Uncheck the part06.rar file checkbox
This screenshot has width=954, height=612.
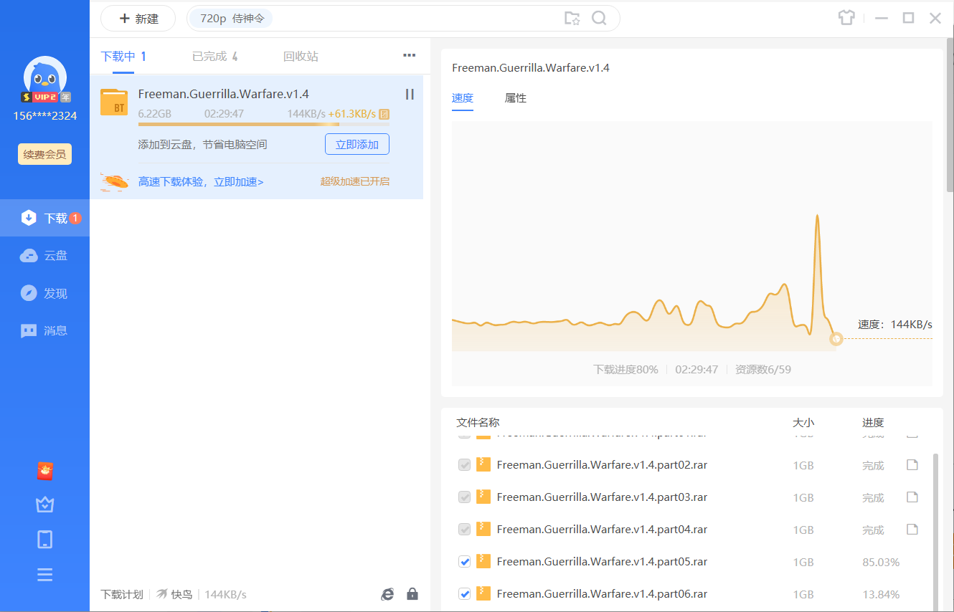click(x=464, y=593)
